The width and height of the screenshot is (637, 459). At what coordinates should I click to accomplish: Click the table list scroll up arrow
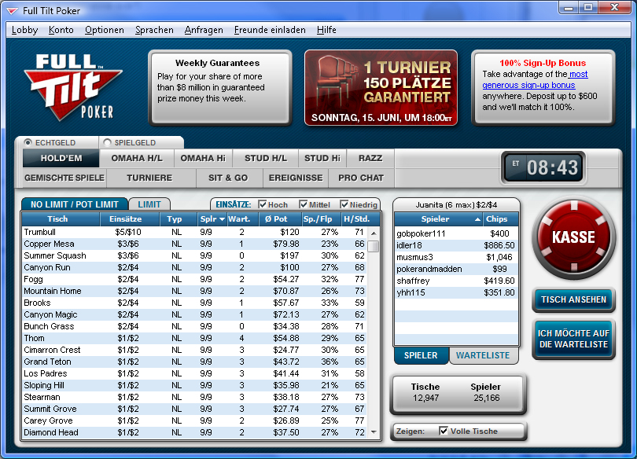(374, 233)
